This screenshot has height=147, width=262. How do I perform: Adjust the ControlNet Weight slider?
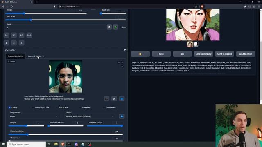26,126
